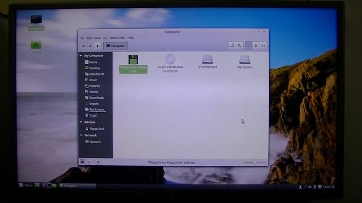Launch Terminal from the panel
The width and height of the screenshot is (362, 203).
[x=49, y=186]
